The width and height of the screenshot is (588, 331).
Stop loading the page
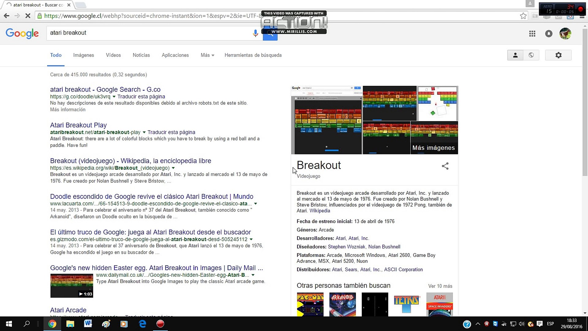pos(28,16)
